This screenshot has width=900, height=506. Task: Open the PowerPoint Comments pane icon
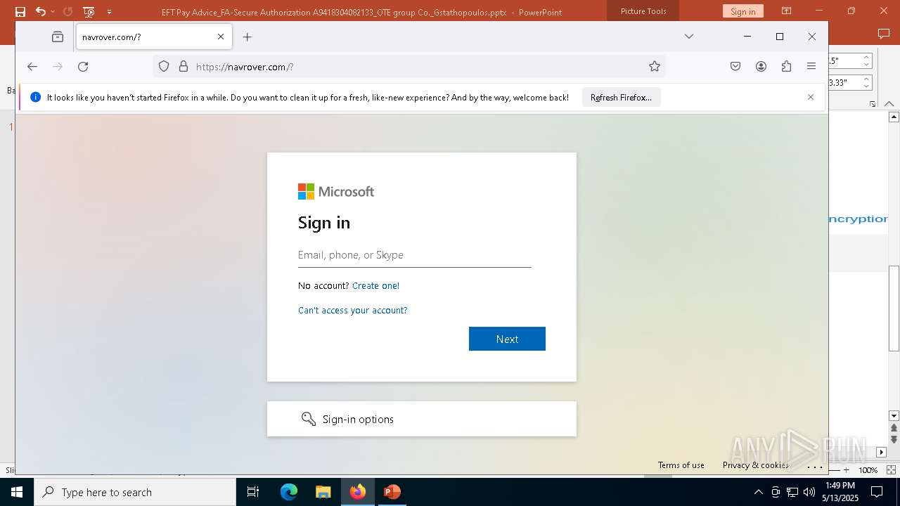[x=884, y=34]
